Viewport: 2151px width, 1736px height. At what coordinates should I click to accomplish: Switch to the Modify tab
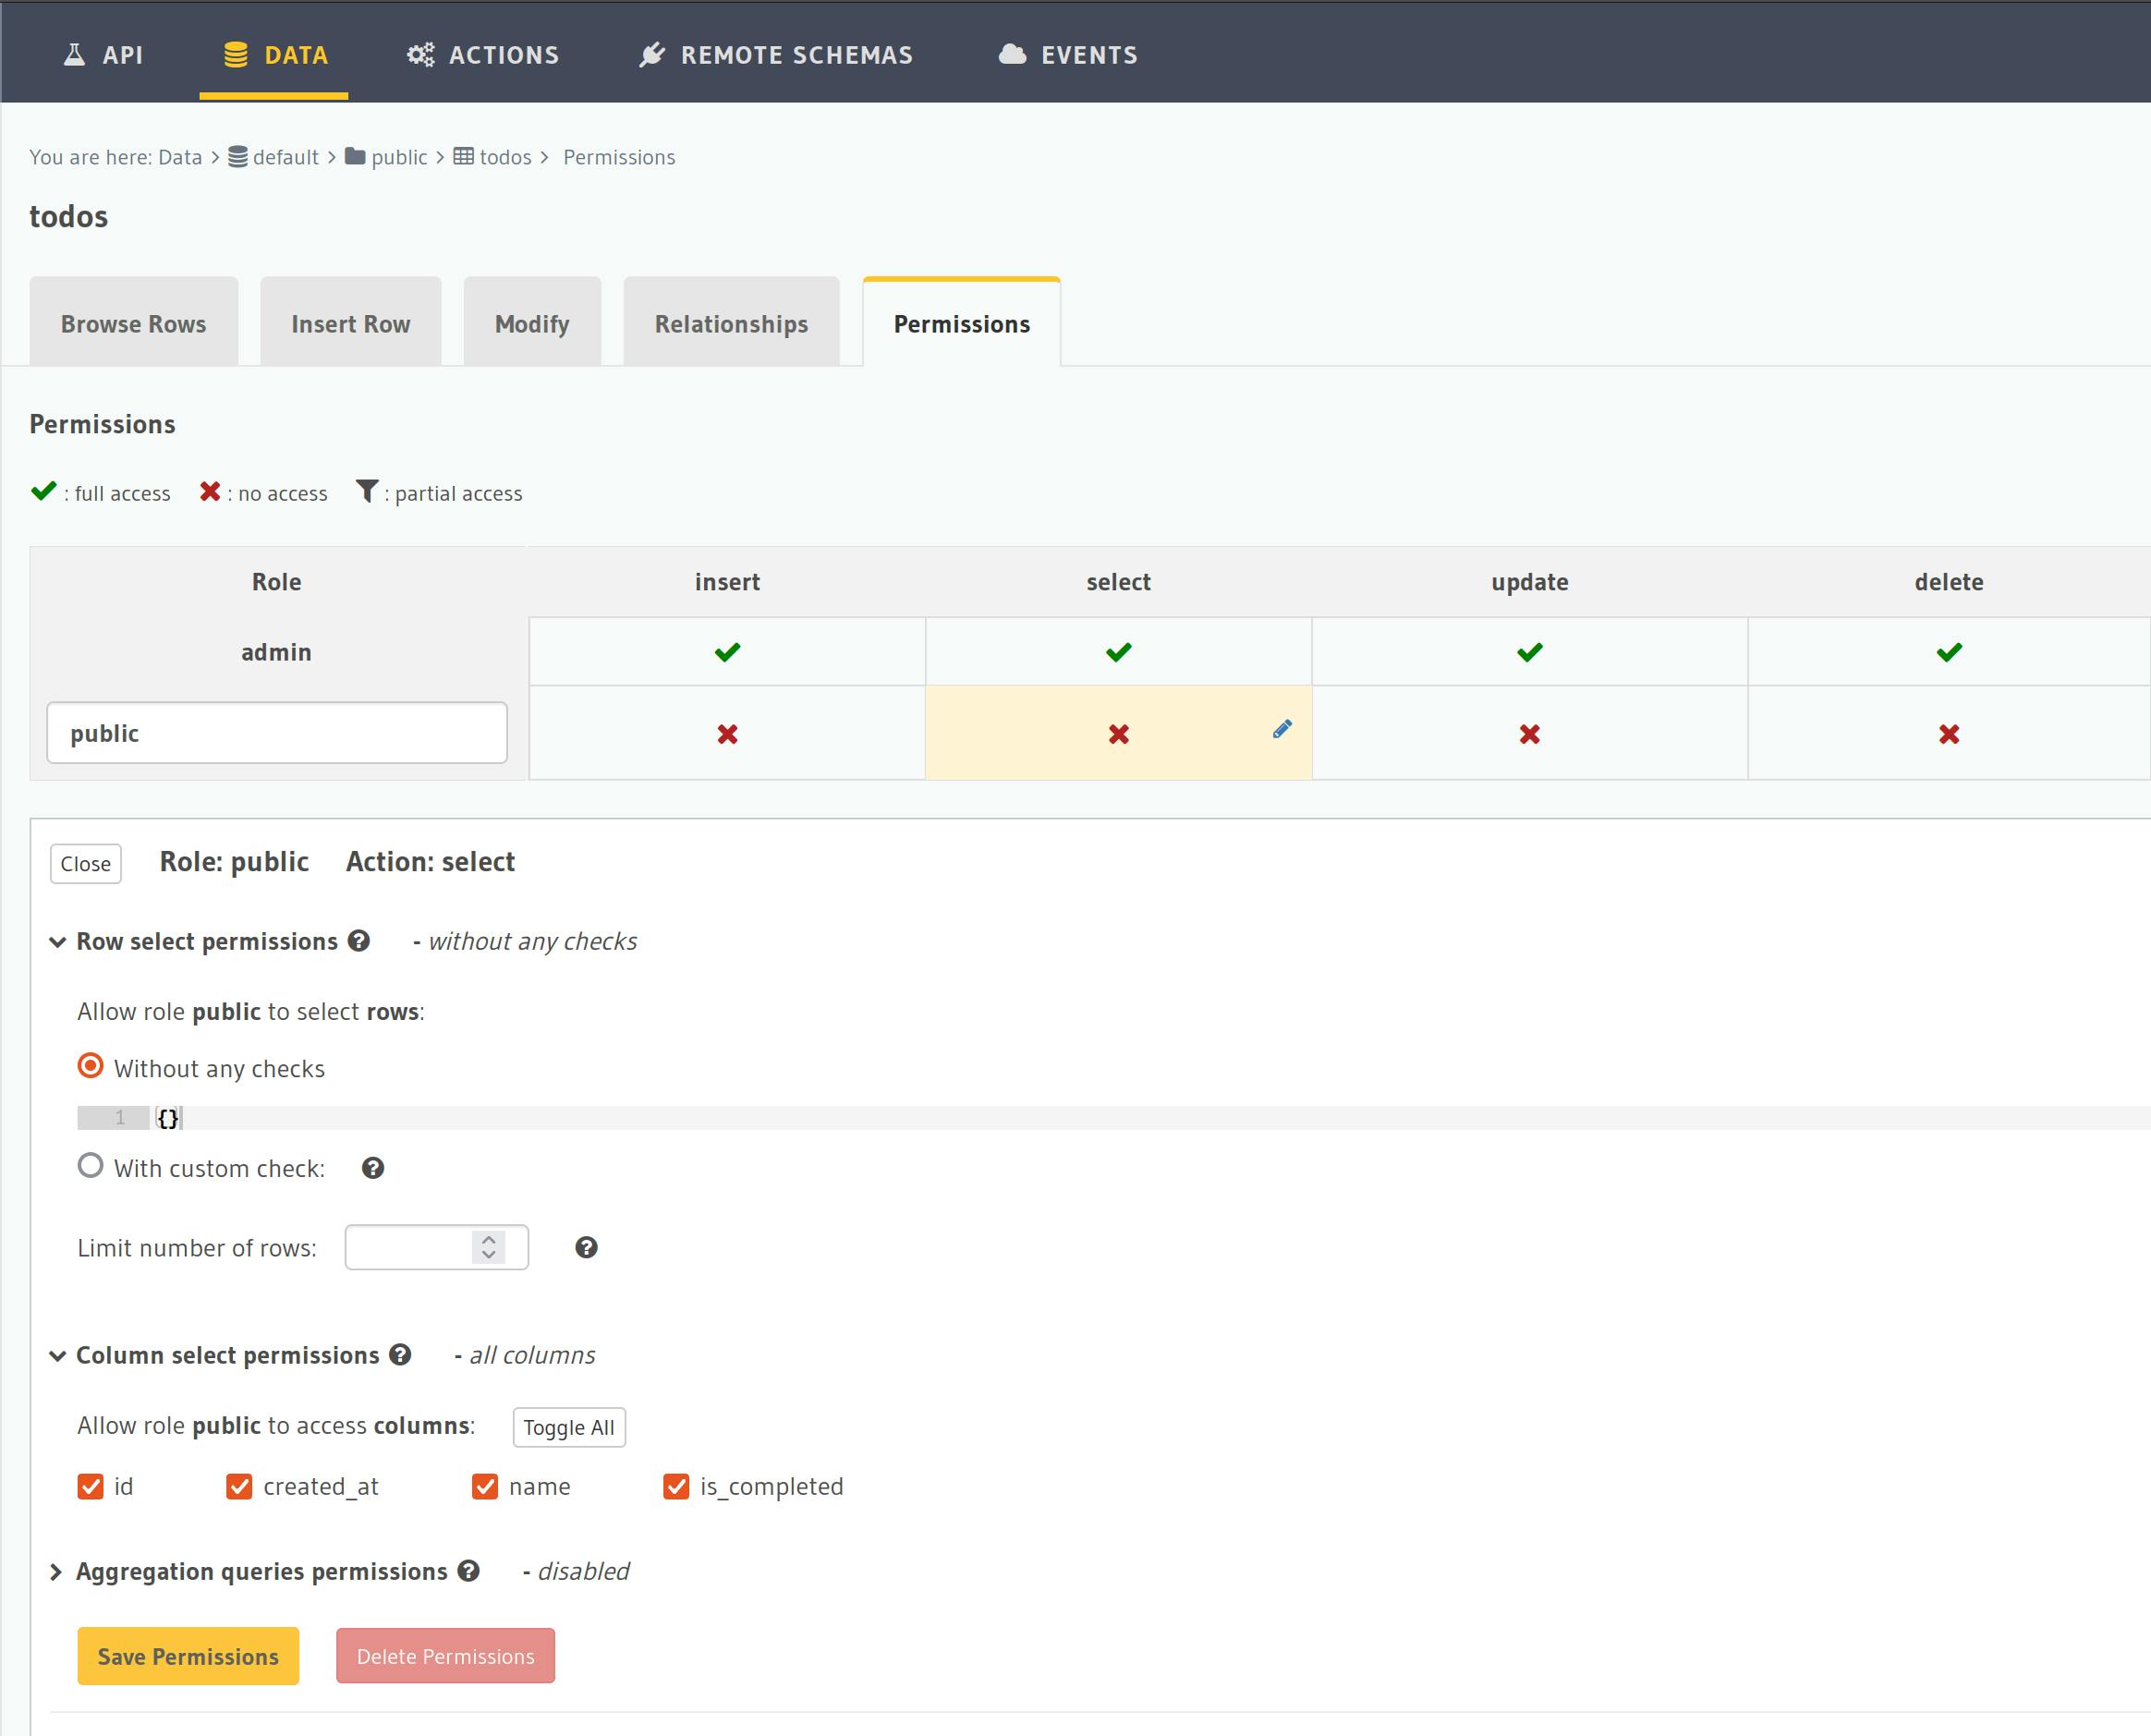[x=531, y=322]
